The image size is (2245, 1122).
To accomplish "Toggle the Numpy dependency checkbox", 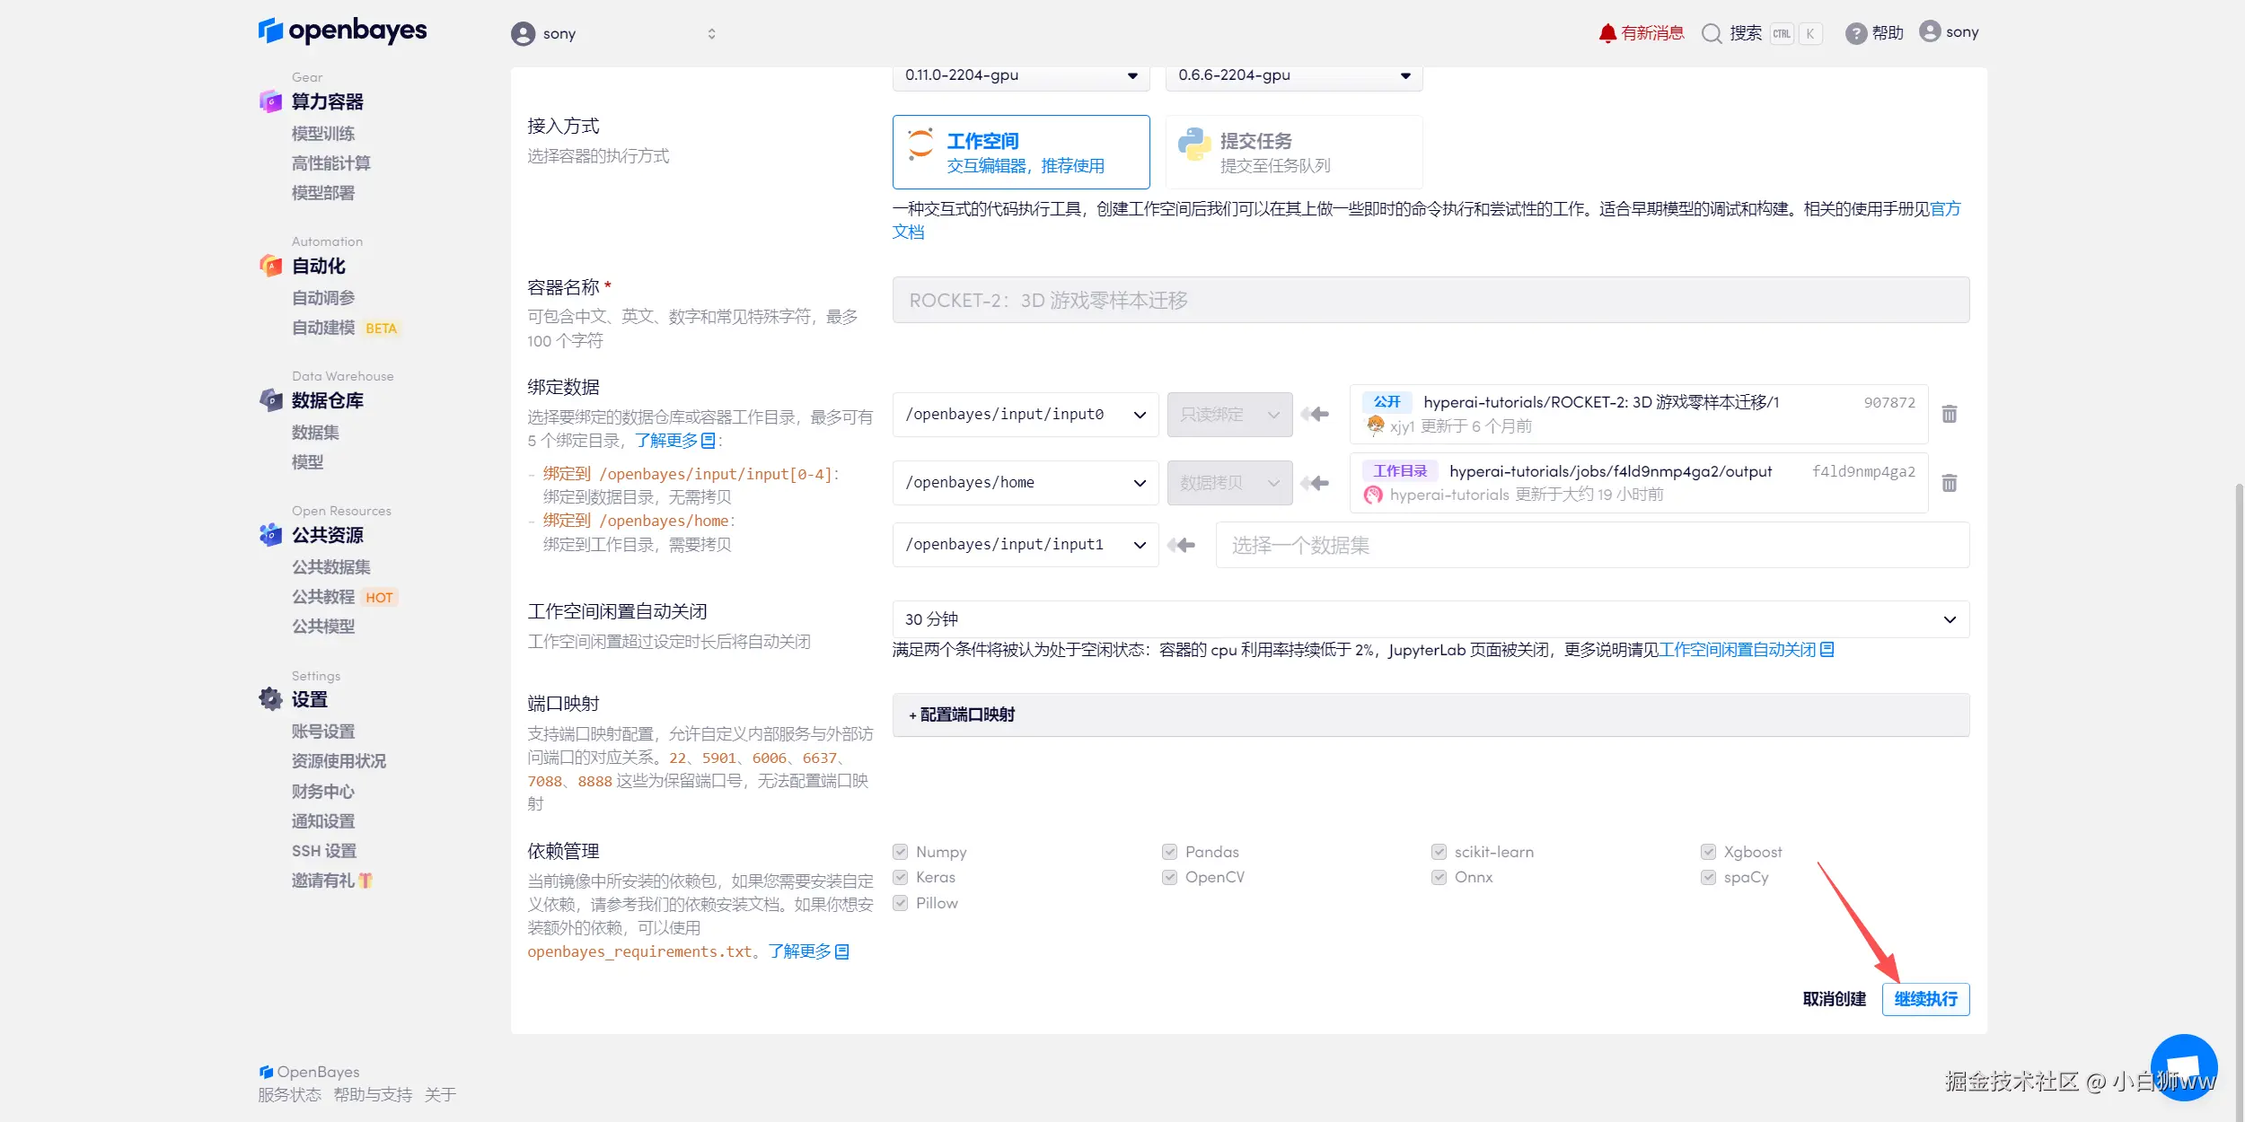I will [900, 852].
